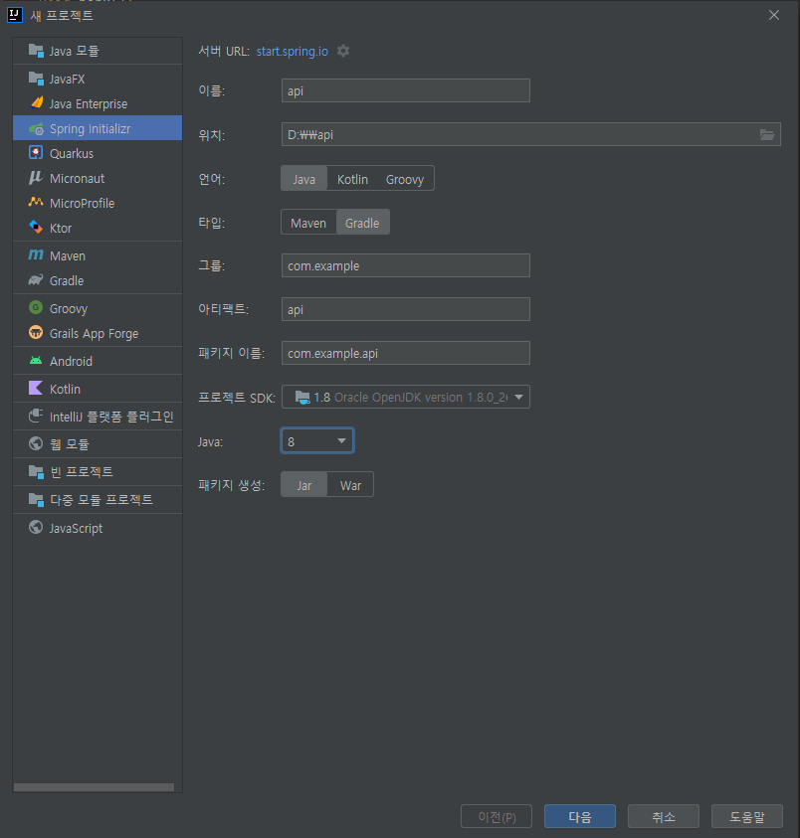Screen dimensions: 800x838
Task: Select JavaScript in sidebar list
Action: point(98,528)
